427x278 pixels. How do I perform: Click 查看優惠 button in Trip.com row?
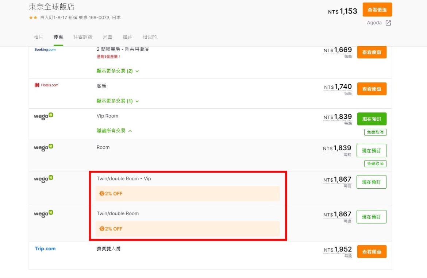(x=372, y=252)
